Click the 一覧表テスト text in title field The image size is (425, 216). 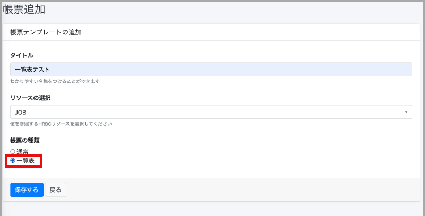(x=32, y=70)
